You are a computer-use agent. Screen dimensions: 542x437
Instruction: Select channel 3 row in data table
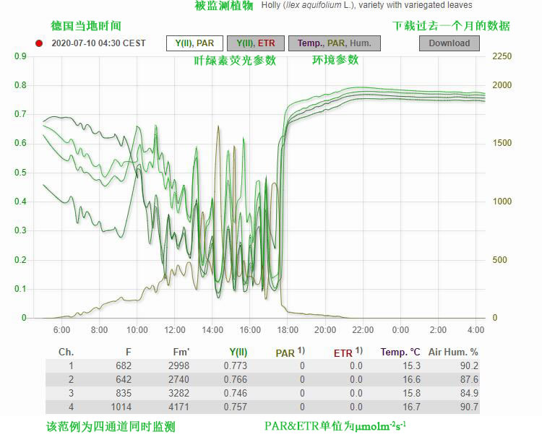pyautogui.click(x=262, y=393)
